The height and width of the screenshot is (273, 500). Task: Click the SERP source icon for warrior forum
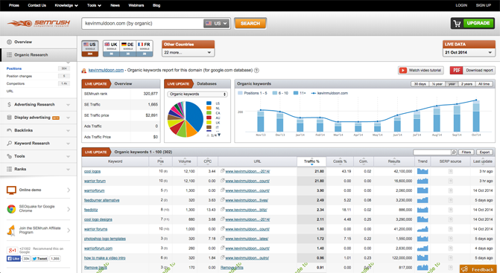point(451,181)
